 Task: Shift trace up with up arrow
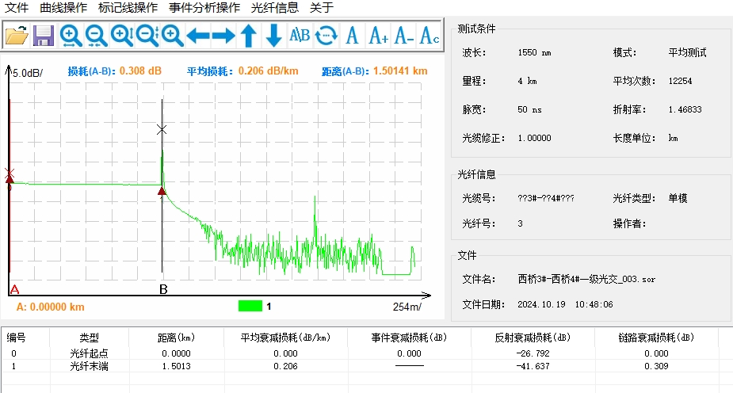(x=249, y=35)
